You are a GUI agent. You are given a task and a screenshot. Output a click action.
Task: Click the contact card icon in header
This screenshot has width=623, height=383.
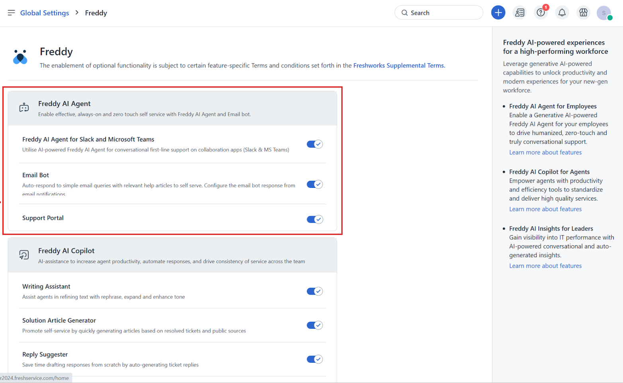tap(519, 13)
